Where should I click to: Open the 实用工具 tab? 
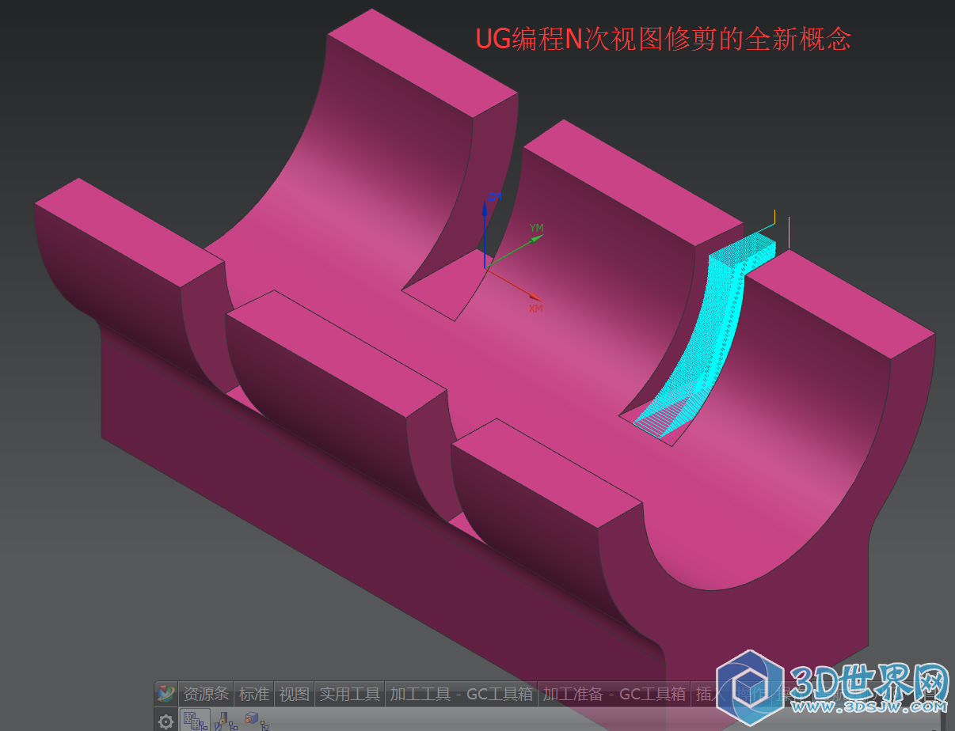350,694
